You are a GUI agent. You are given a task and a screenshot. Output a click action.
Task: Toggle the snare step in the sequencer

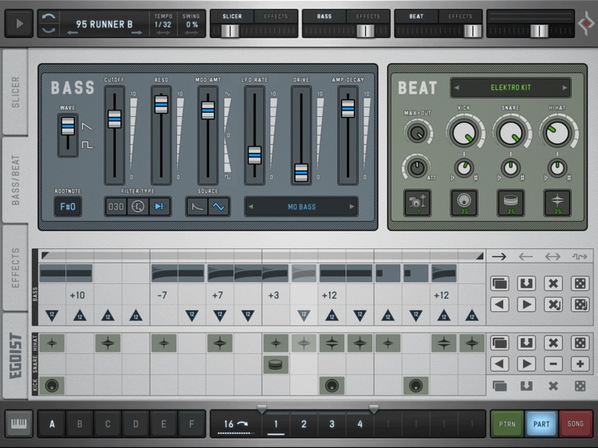[x=276, y=364]
